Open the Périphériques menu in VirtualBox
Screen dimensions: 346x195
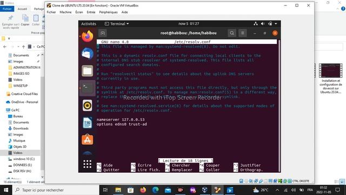pyautogui.click(x=108, y=12)
